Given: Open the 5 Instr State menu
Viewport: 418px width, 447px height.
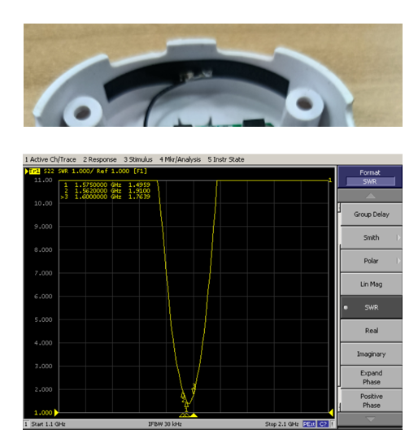Looking at the screenshot, I should [x=226, y=159].
